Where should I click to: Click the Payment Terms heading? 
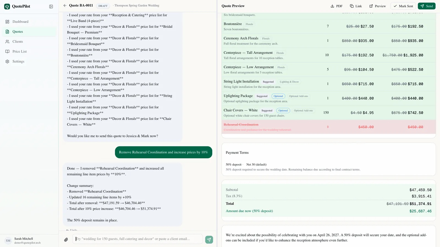[237, 153]
